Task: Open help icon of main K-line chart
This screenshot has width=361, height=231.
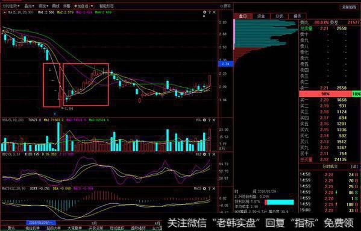Action: [209, 12]
